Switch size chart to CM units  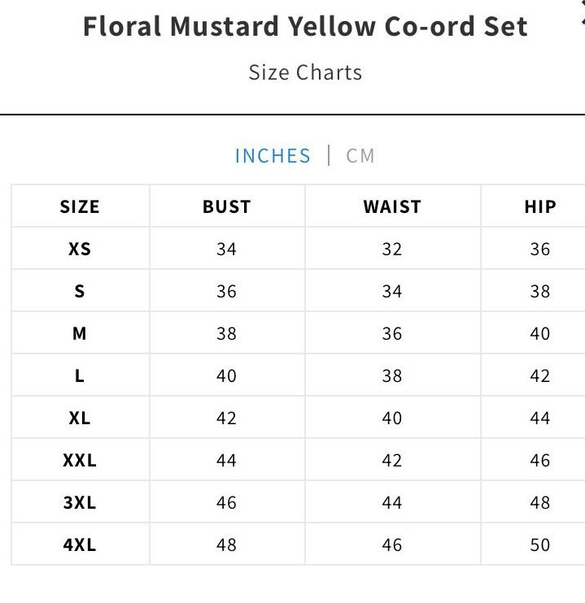pyautogui.click(x=360, y=155)
